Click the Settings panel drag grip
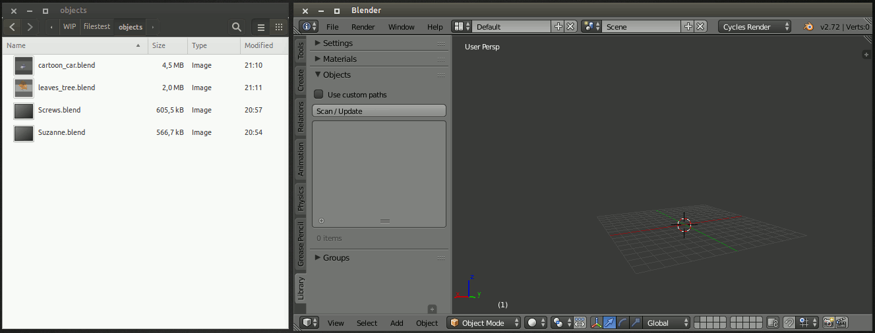The height and width of the screenshot is (333, 875). coord(441,43)
